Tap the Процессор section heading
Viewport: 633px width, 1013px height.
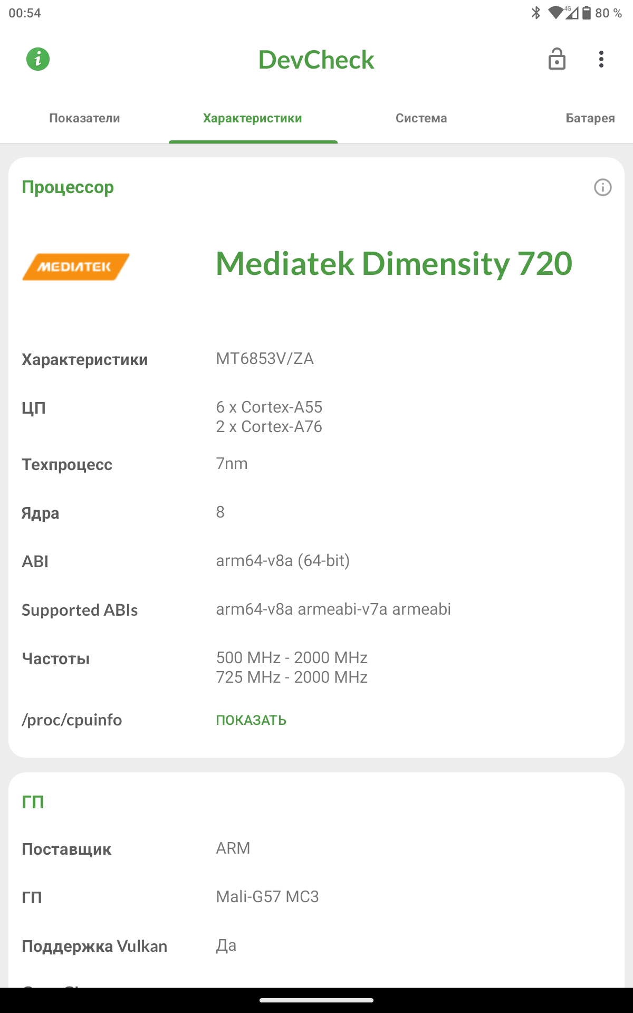[68, 187]
